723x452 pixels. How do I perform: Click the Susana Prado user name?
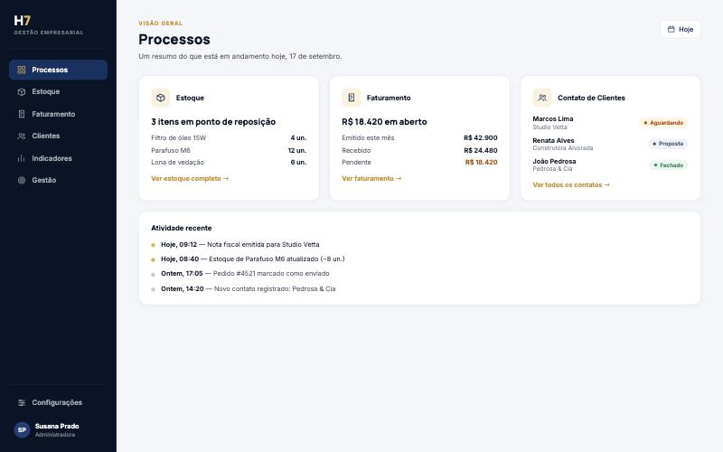[x=57, y=426]
